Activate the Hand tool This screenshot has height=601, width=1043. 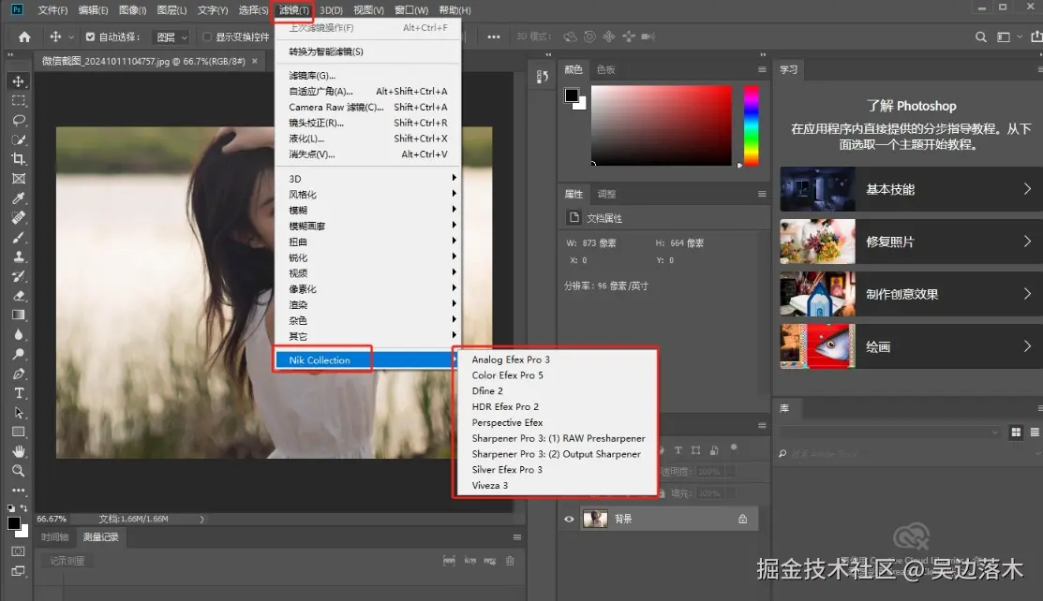tap(19, 451)
